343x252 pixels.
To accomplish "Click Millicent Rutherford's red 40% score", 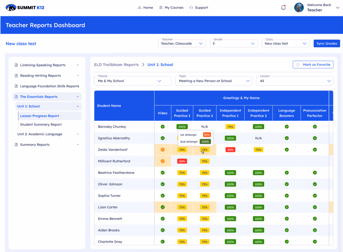I will click(182, 161).
